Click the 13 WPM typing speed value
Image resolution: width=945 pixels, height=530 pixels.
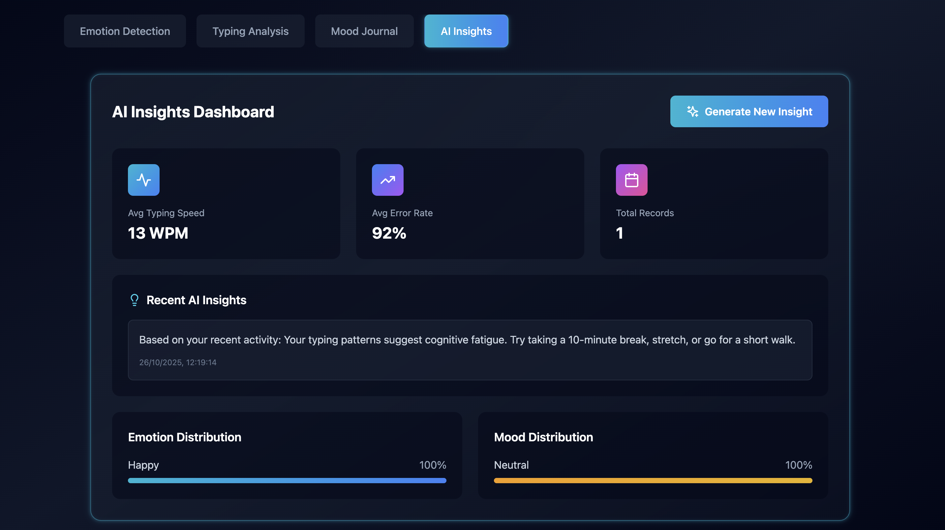tap(158, 233)
